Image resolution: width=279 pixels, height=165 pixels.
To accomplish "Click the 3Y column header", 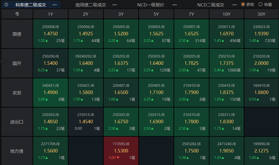I will click(121, 14).
